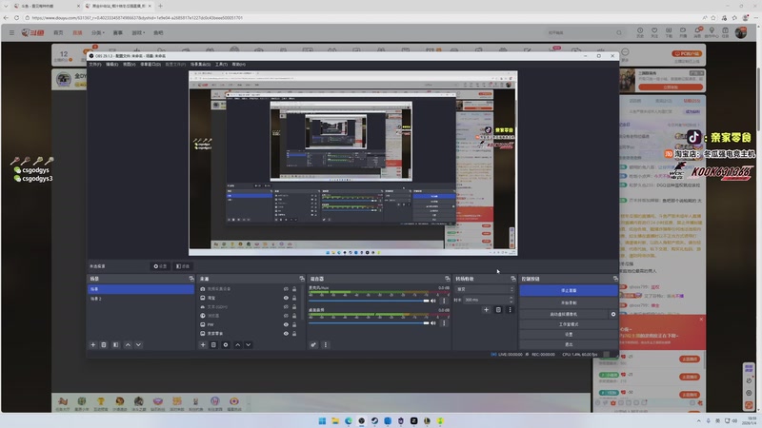Toggle visibility eye of the 淘宝 source
This screenshot has width=762, height=428.
coord(286,298)
